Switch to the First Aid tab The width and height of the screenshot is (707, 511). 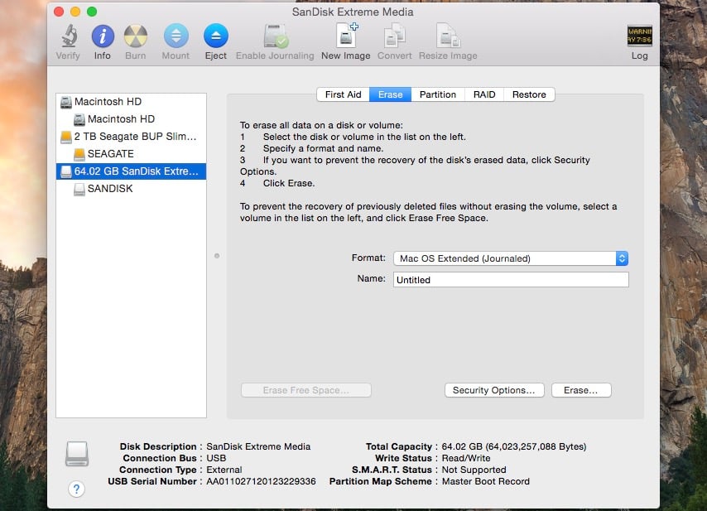click(x=343, y=94)
